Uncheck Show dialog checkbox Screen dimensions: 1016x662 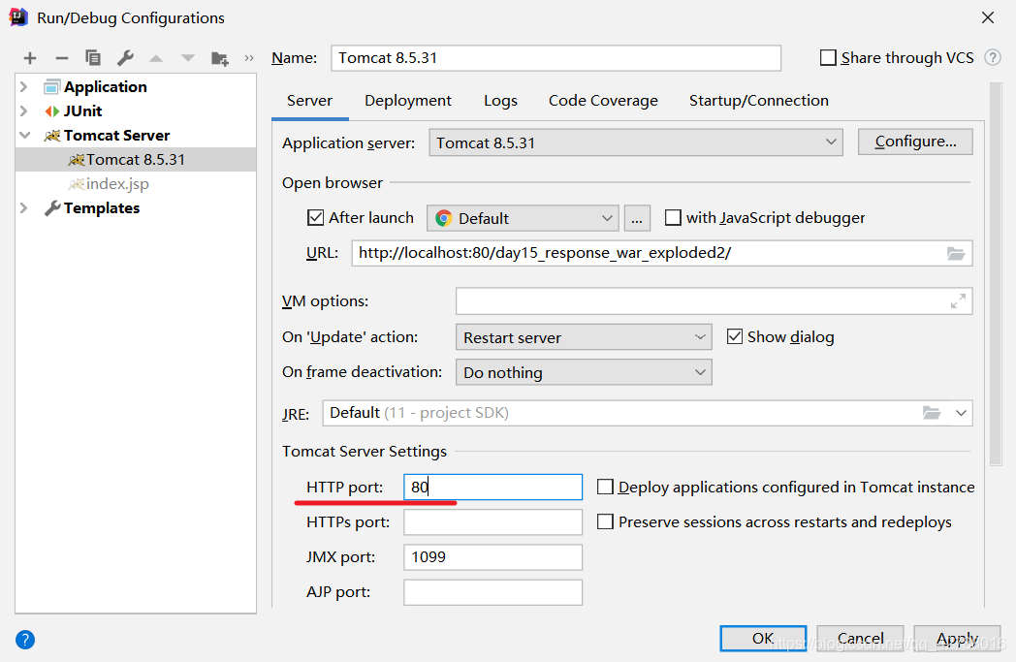pos(735,337)
